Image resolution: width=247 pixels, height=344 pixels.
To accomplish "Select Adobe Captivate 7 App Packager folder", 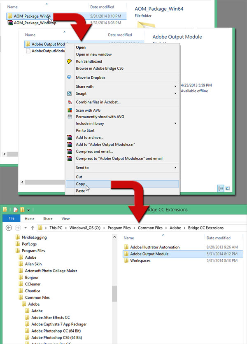I will (x=59, y=324).
